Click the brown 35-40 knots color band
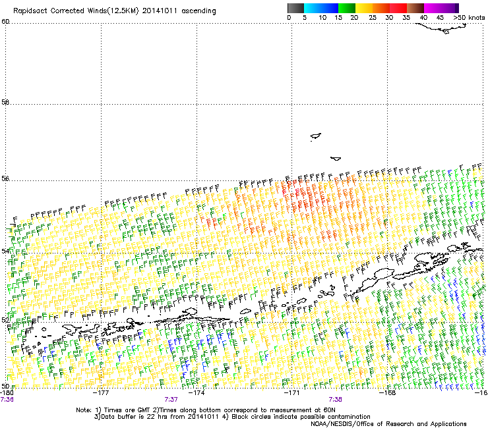The height and width of the screenshot is (428, 488). click(415, 8)
